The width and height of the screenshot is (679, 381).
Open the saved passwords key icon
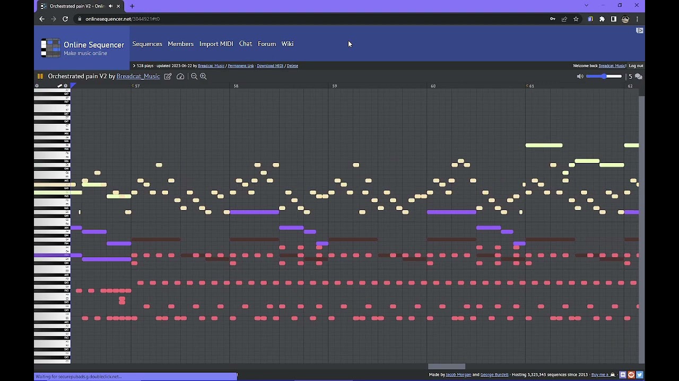[553, 19]
